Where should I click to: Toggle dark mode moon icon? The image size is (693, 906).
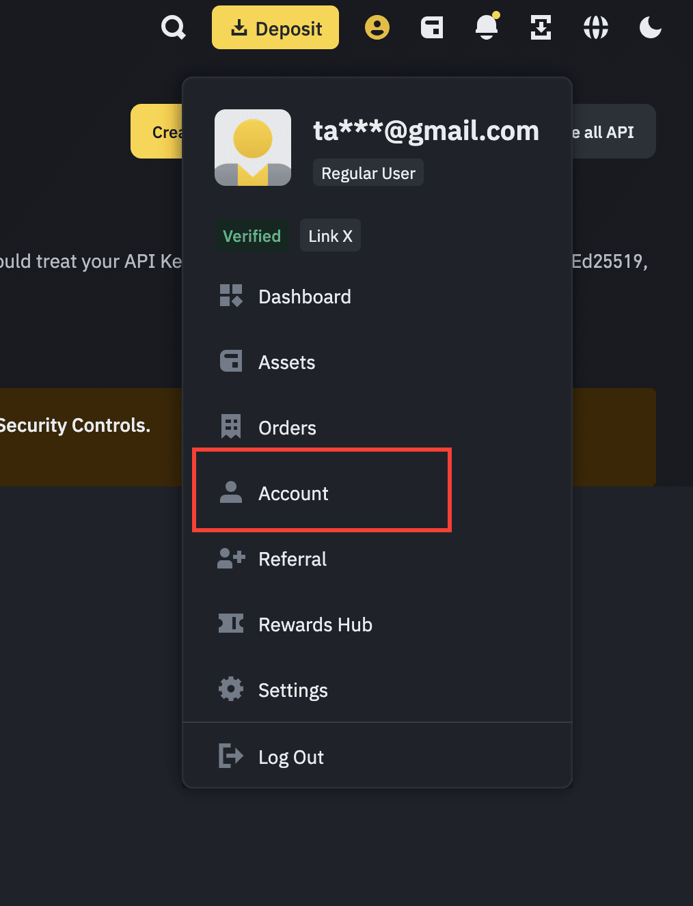(x=650, y=28)
